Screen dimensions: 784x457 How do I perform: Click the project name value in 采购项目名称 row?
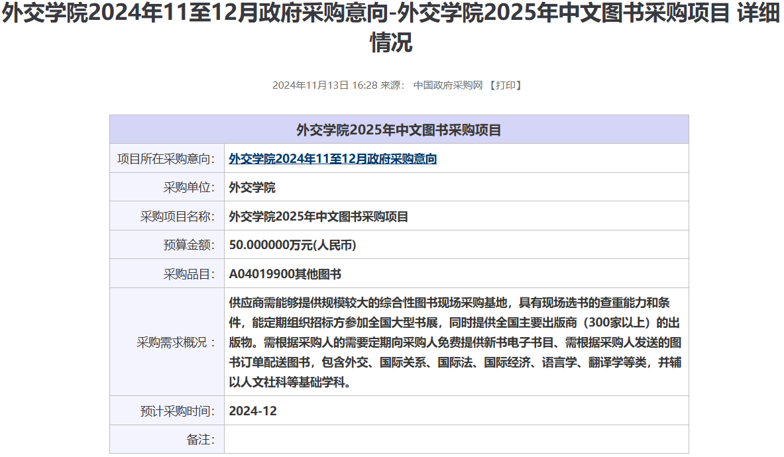(x=318, y=217)
